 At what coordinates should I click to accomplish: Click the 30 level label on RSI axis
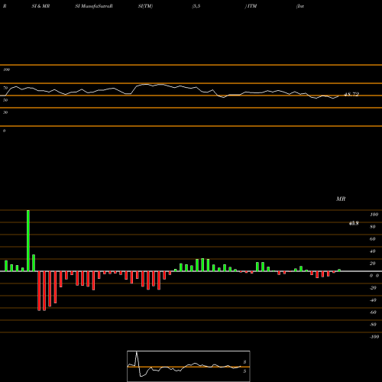[x=5, y=112]
